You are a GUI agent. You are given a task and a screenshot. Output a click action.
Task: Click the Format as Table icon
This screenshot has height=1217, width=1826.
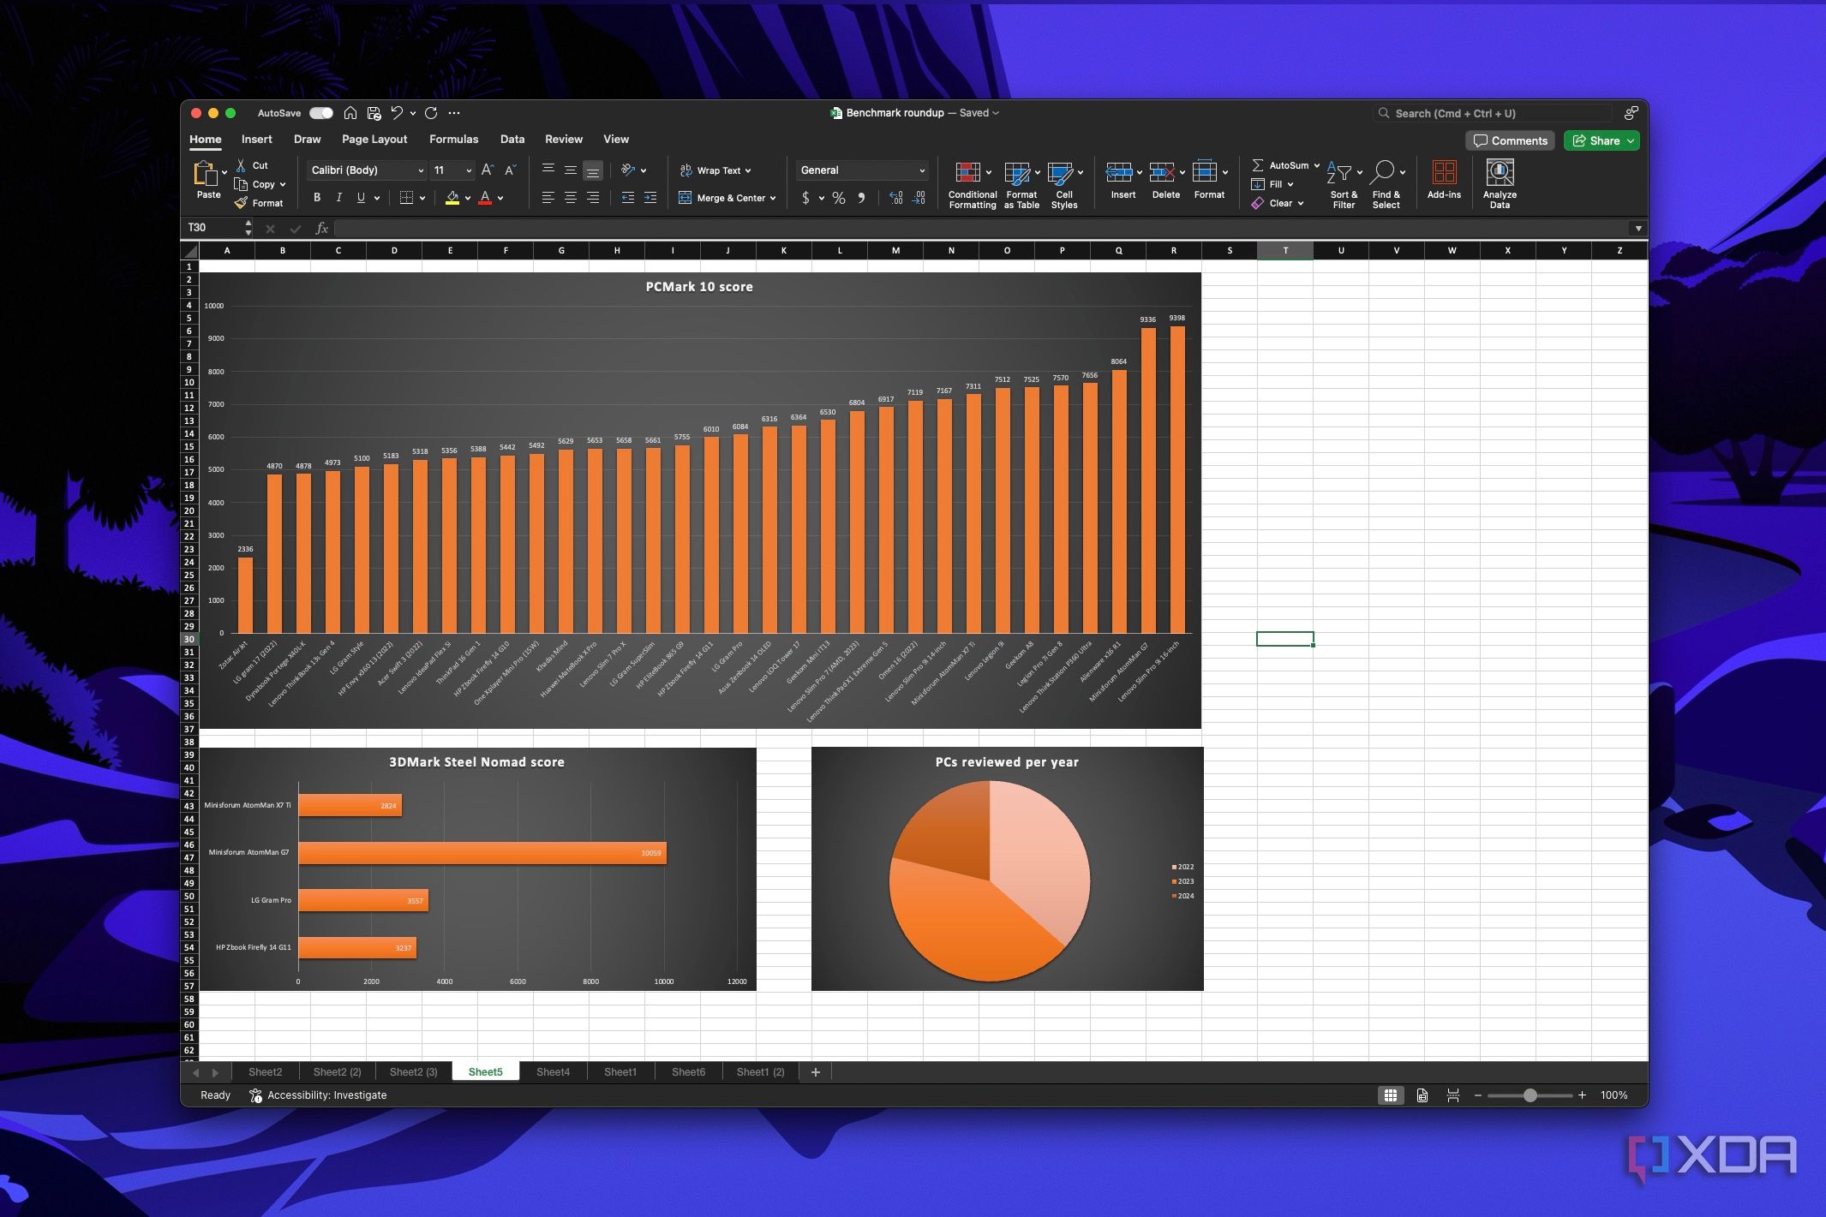coord(1017,174)
